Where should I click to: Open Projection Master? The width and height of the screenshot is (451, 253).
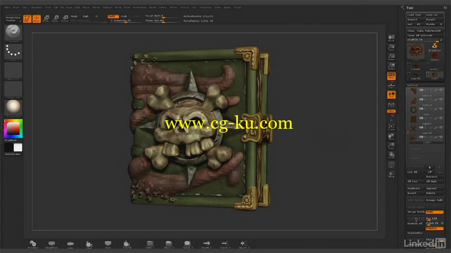coord(13,19)
